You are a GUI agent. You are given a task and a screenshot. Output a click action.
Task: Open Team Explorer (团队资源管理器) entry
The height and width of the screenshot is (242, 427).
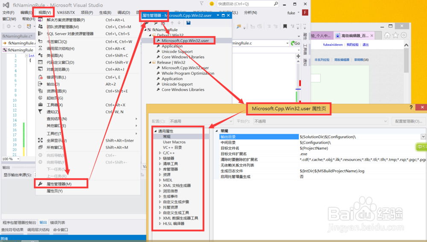(63, 27)
